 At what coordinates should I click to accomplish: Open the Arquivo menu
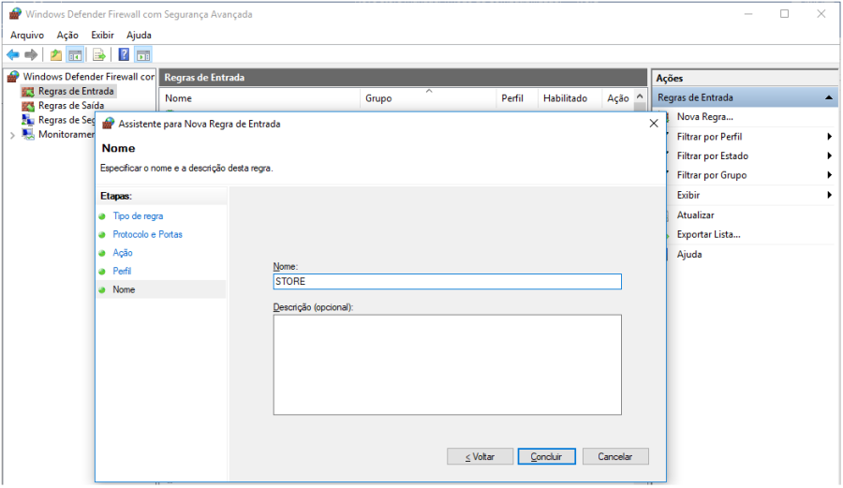tap(27, 35)
